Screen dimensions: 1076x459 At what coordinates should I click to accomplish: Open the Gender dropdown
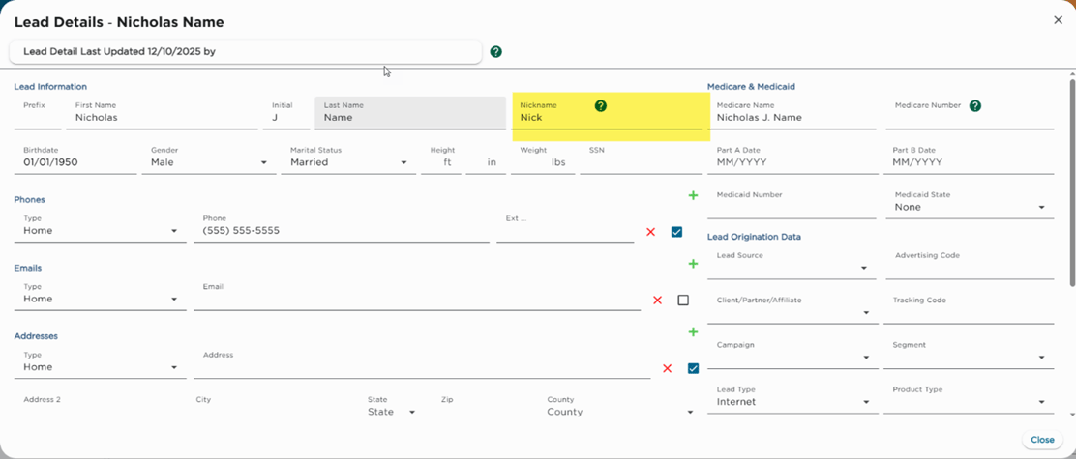click(x=209, y=162)
